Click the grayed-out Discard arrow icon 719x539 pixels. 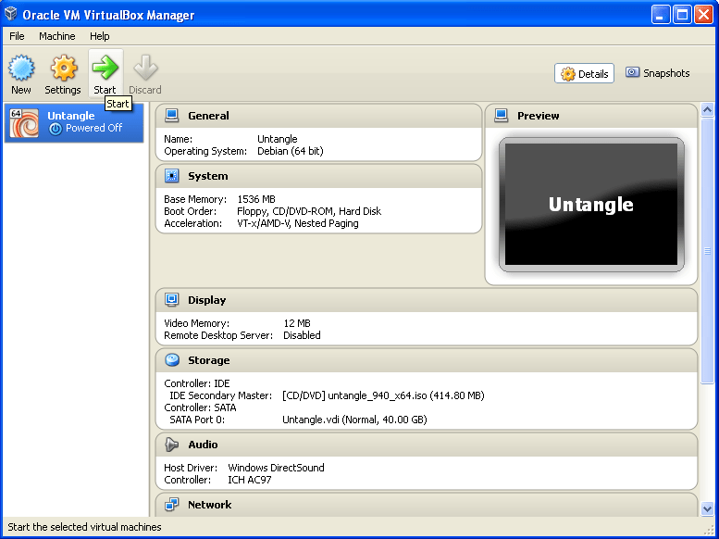coord(145,67)
